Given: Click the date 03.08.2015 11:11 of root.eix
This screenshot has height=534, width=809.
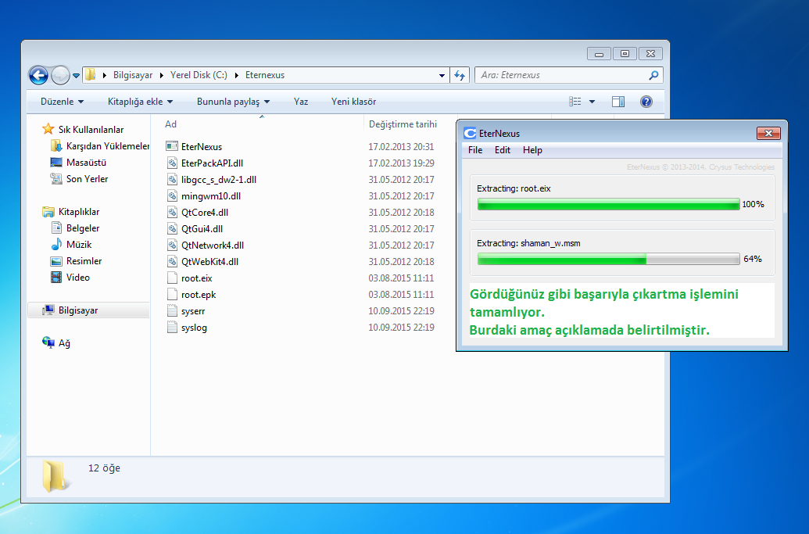Looking at the screenshot, I should pos(401,278).
